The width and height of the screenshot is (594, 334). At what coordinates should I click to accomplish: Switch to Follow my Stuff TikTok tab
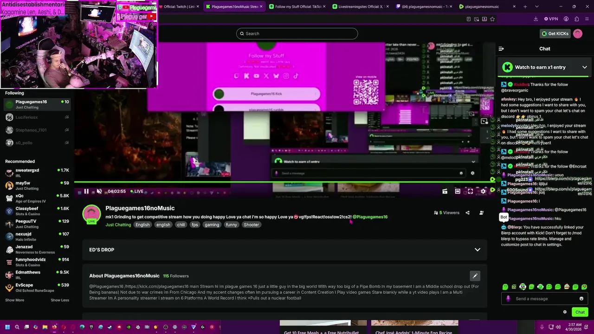point(298,6)
